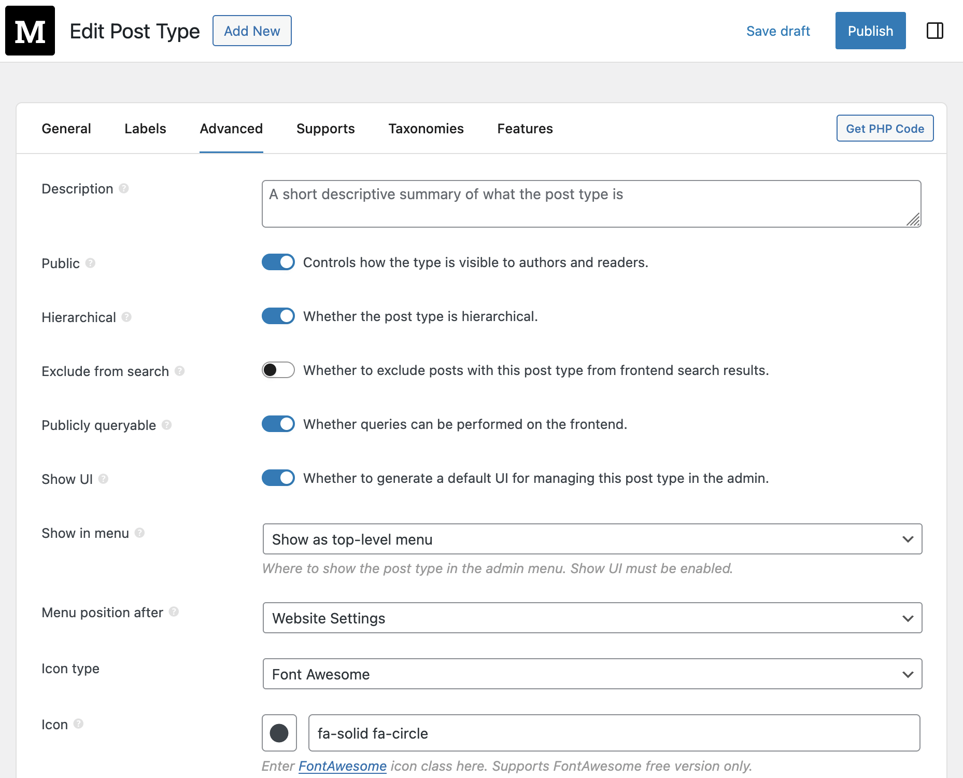The height and width of the screenshot is (778, 963).
Task: Click help icon beside Exclude from search
Action: (x=180, y=371)
